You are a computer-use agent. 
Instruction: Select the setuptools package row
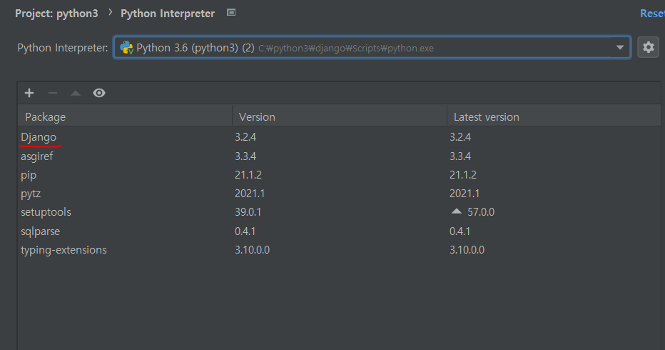pos(340,212)
